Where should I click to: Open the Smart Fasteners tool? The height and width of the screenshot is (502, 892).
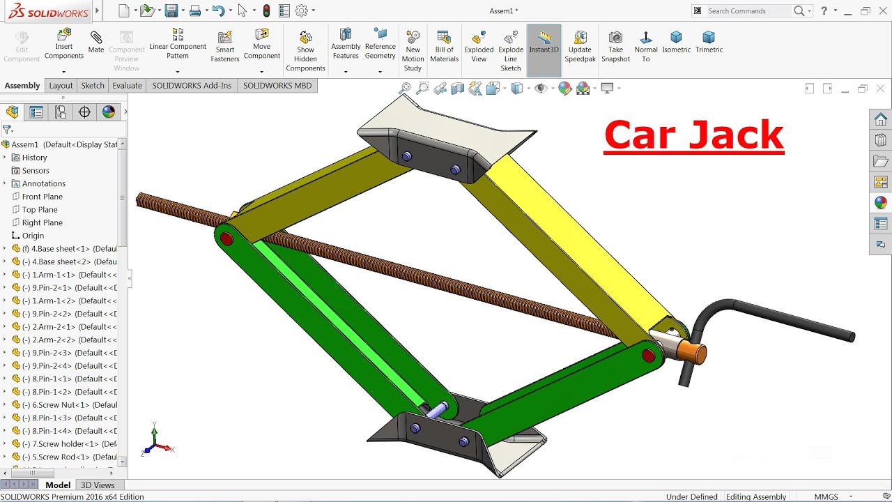225,46
